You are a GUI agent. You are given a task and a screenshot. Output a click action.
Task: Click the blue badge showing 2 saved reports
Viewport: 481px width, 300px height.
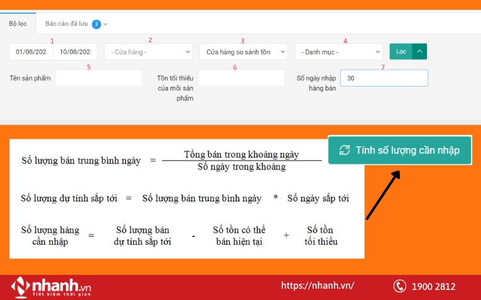click(96, 24)
